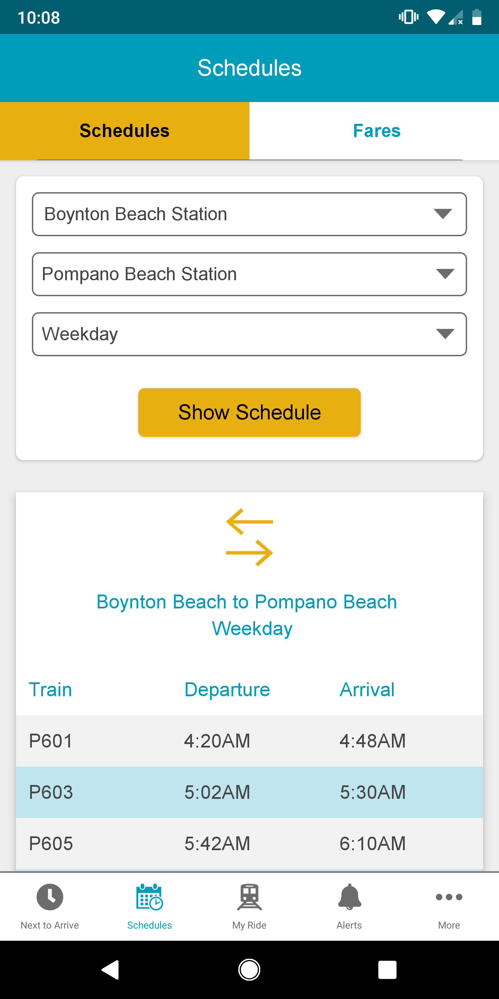Select the yellow Schedules tab

(125, 131)
